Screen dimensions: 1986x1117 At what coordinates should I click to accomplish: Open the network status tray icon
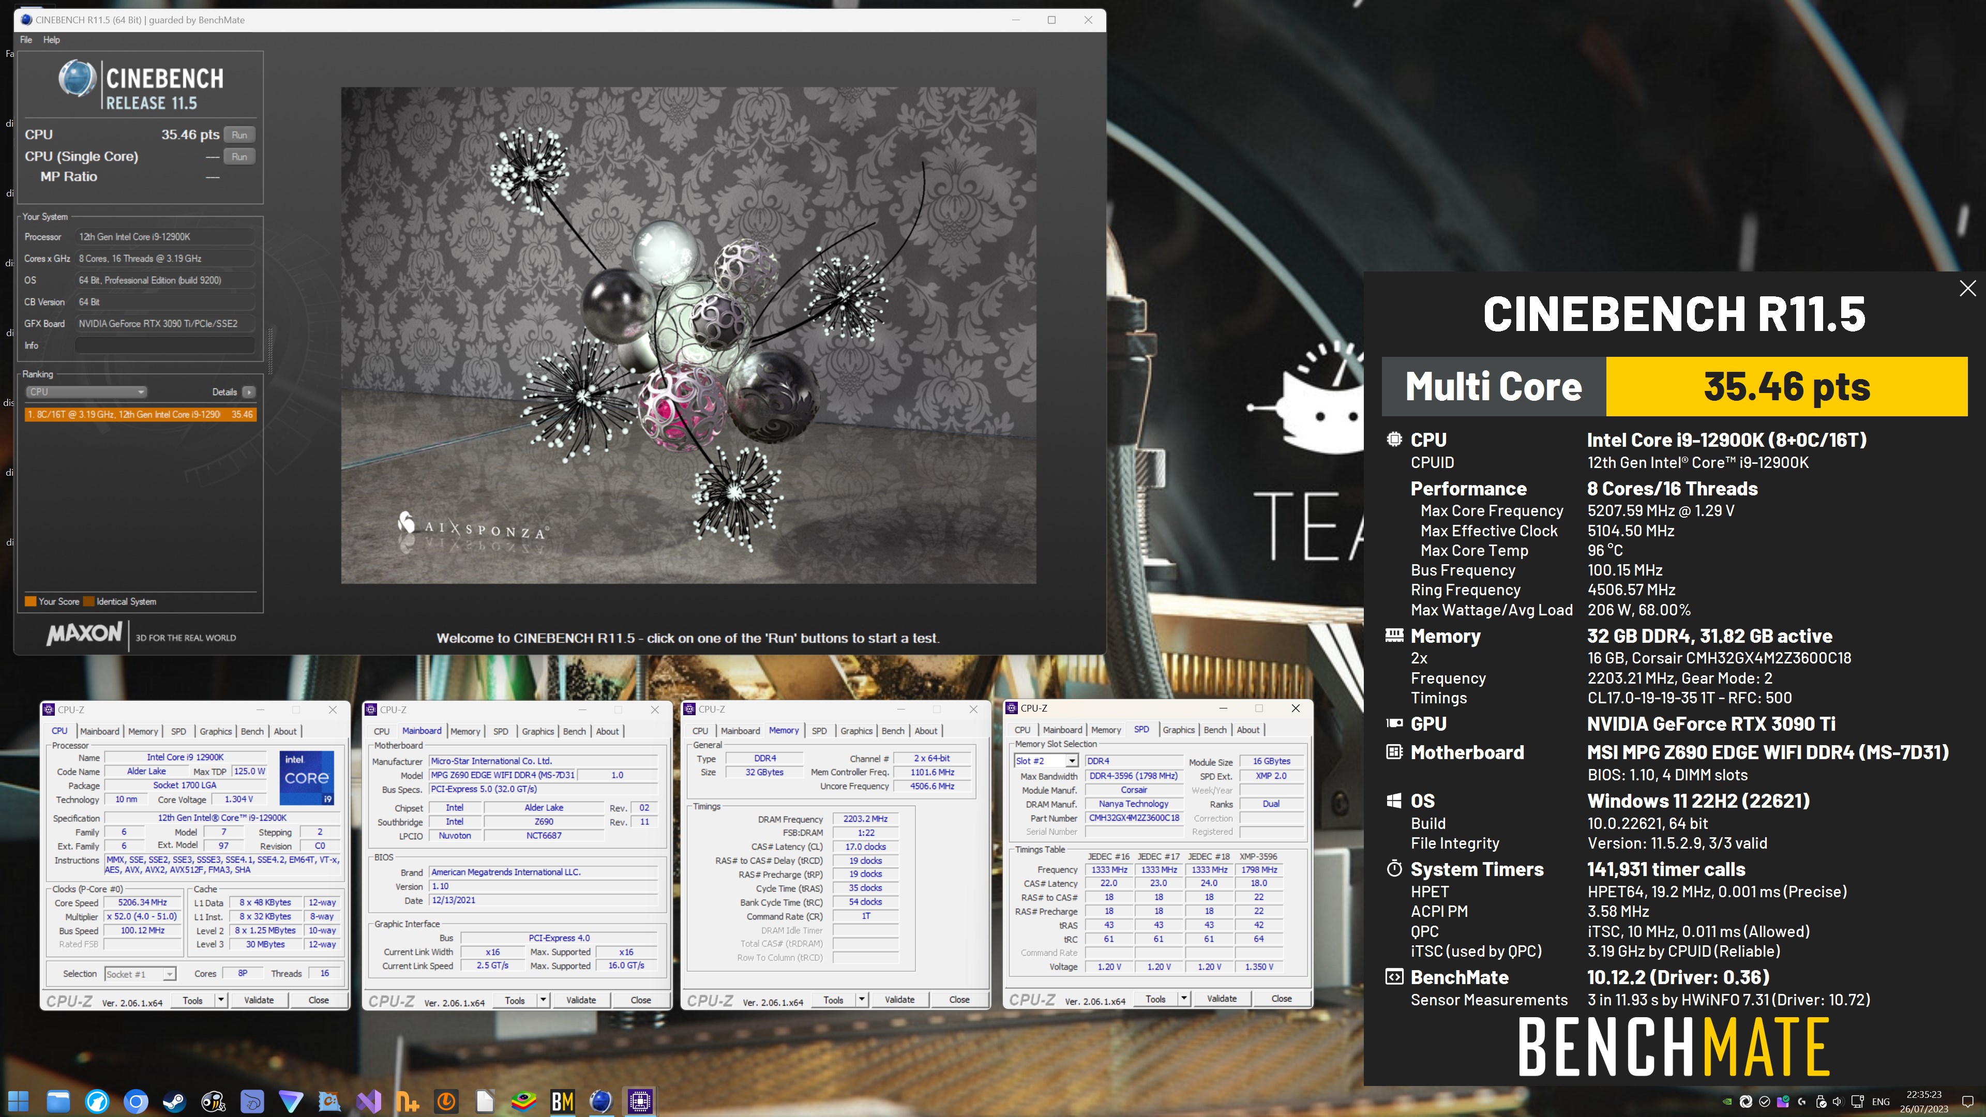pos(1857,1101)
